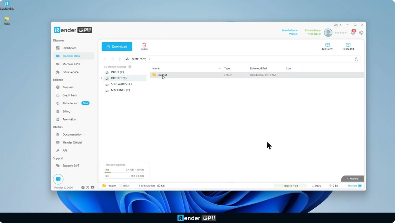Click the Extra Service puzzle icon
This screenshot has width=395, height=223.
tap(58, 72)
